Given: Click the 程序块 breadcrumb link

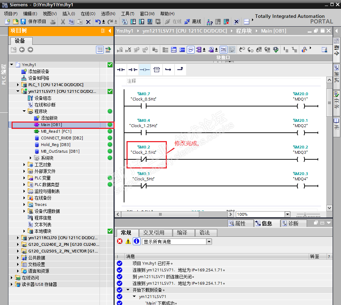Looking at the screenshot, I should point(244,31).
